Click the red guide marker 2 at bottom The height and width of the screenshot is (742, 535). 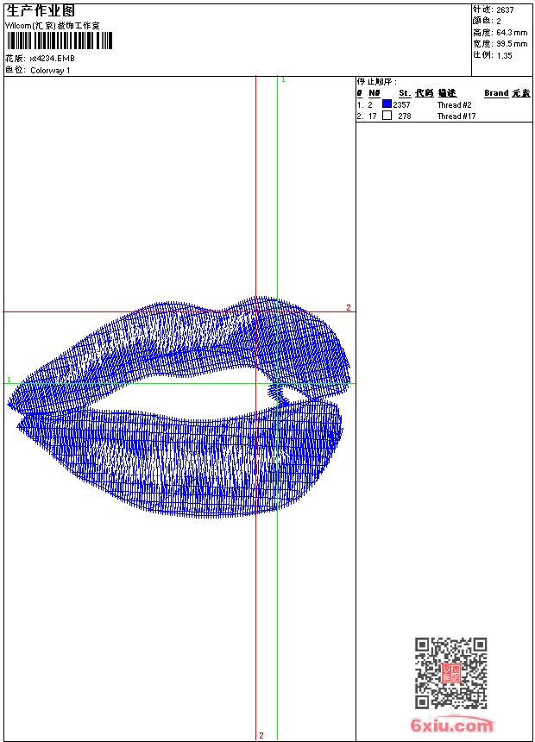[261, 735]
